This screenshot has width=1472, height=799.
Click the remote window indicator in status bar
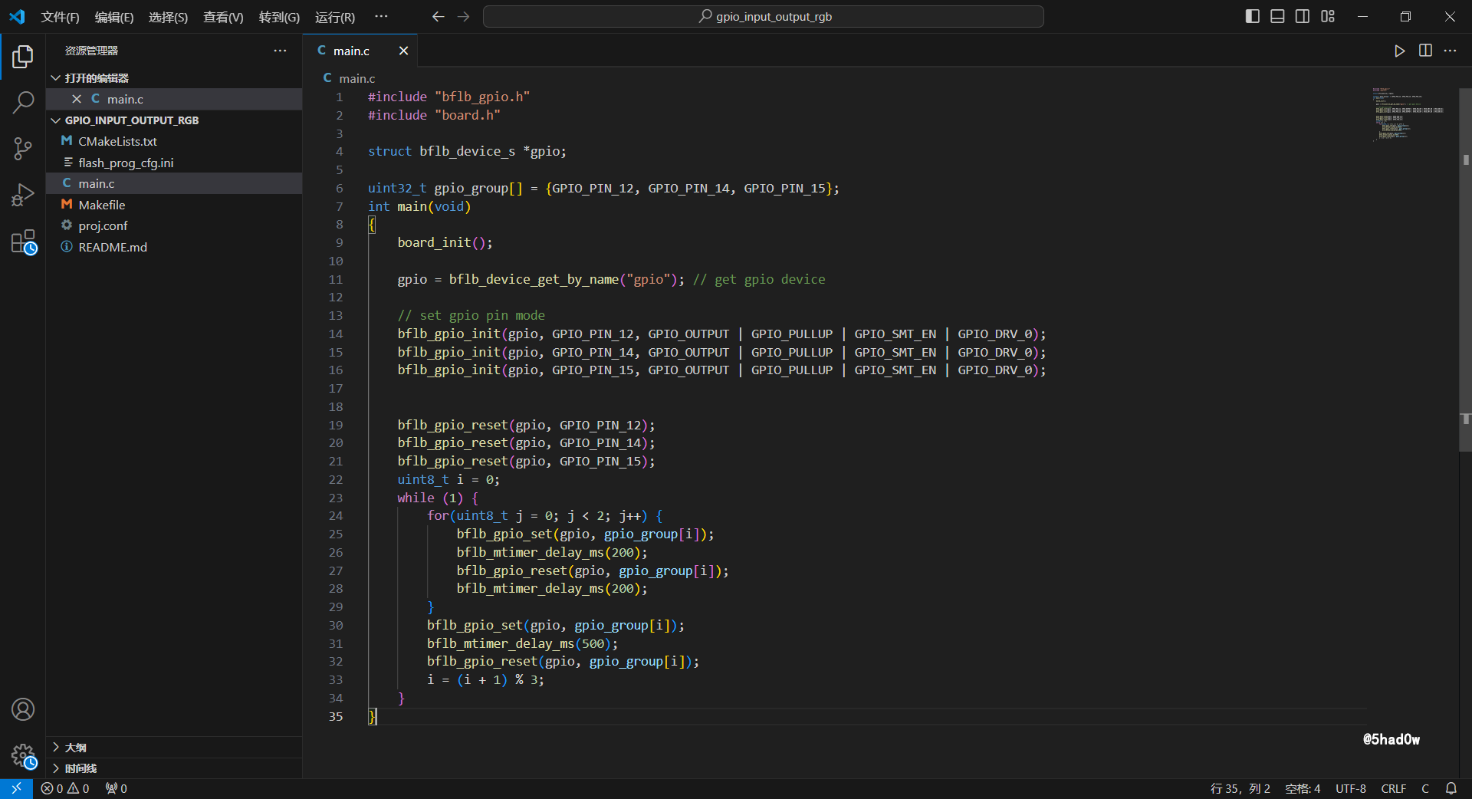point(16,788)
